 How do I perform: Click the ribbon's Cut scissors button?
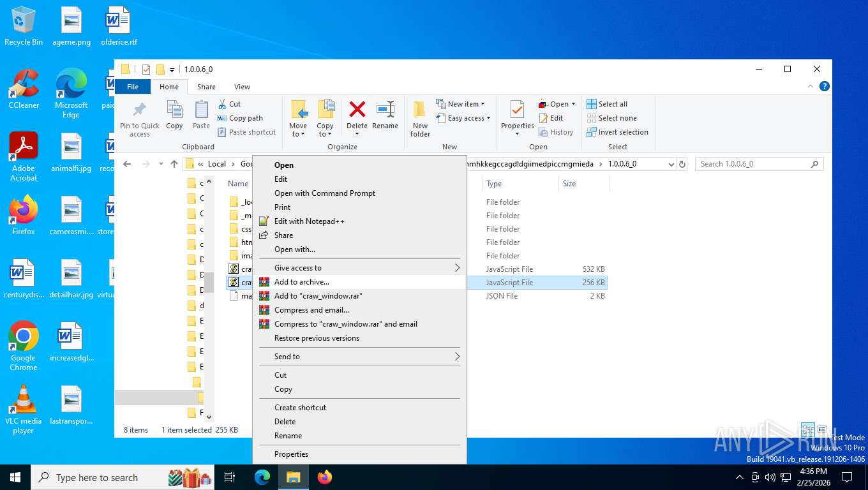pos(229,104)
